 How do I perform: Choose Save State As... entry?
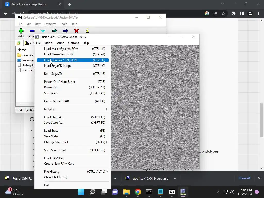[73, 123]
